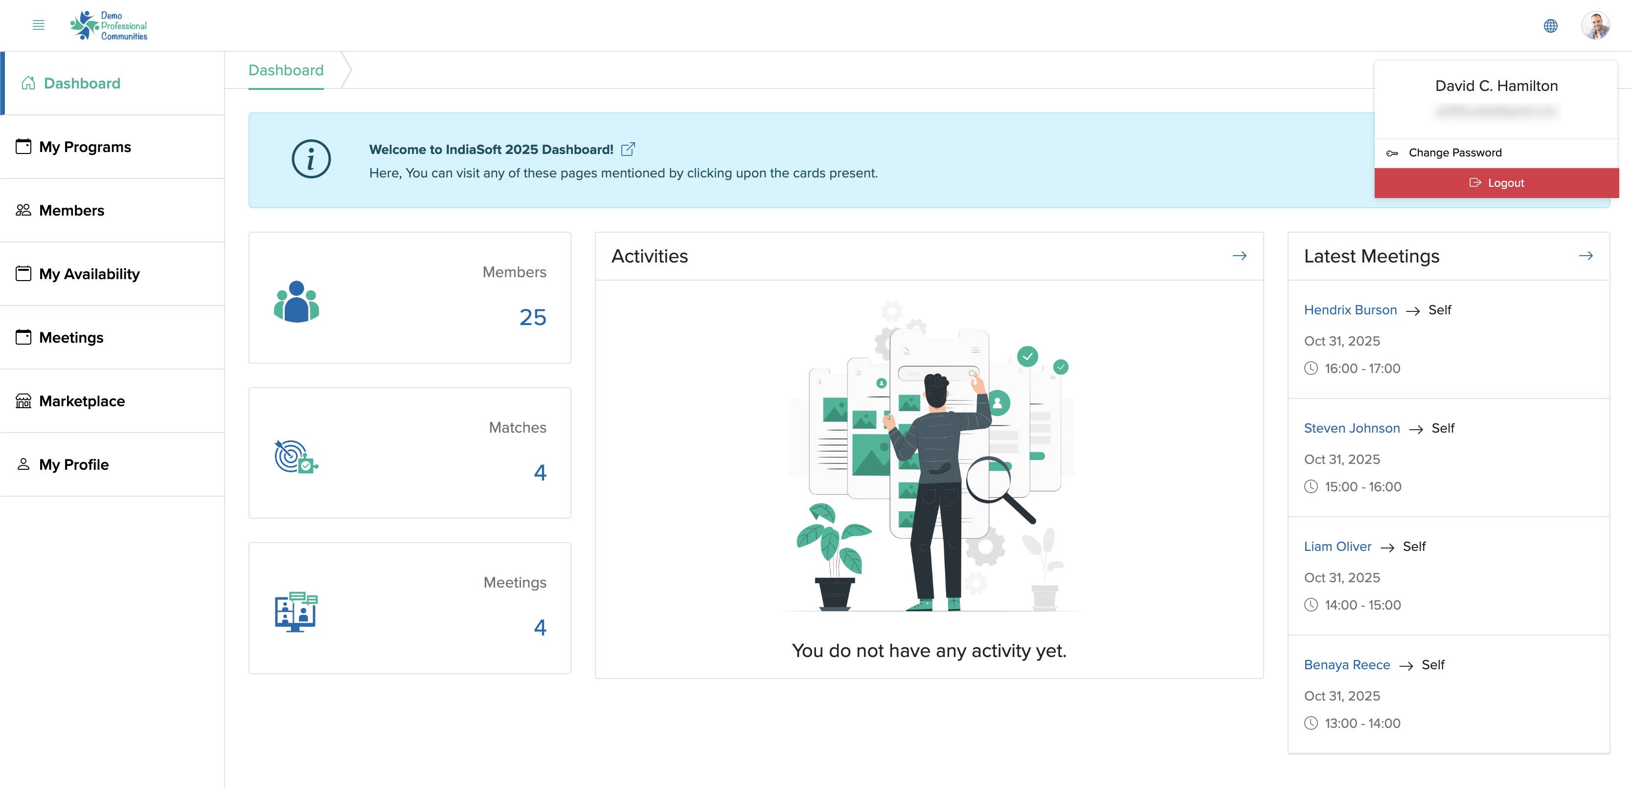Screen dimensions: 1632x788
Task: Click the empty-activities illustration
Action: click(x=930, y=457)
